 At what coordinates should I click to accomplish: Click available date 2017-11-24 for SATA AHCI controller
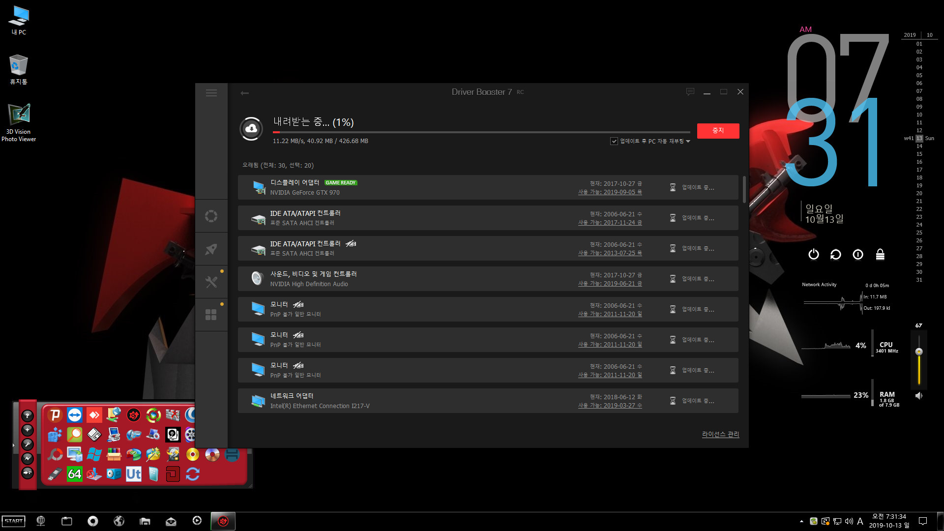pos(610,223)
